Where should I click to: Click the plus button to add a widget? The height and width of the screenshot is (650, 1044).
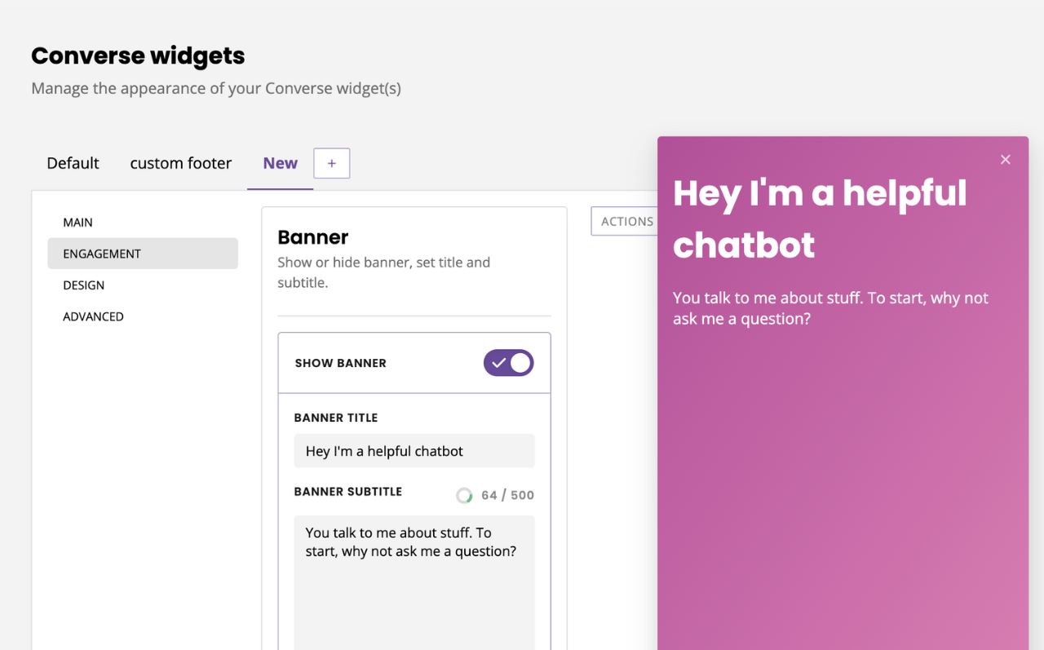pos(331,163)
